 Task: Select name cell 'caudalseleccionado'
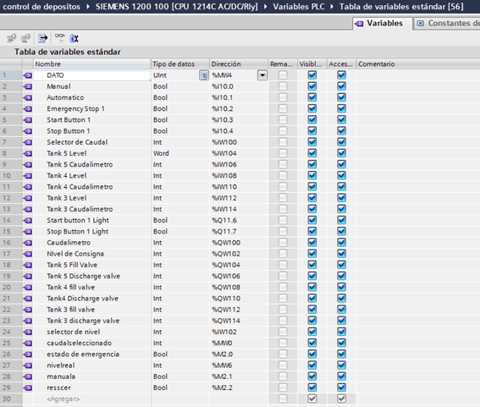tap(91, 343)
